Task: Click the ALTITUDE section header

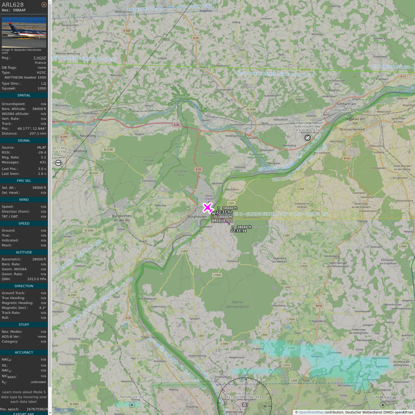Action: 24,252
